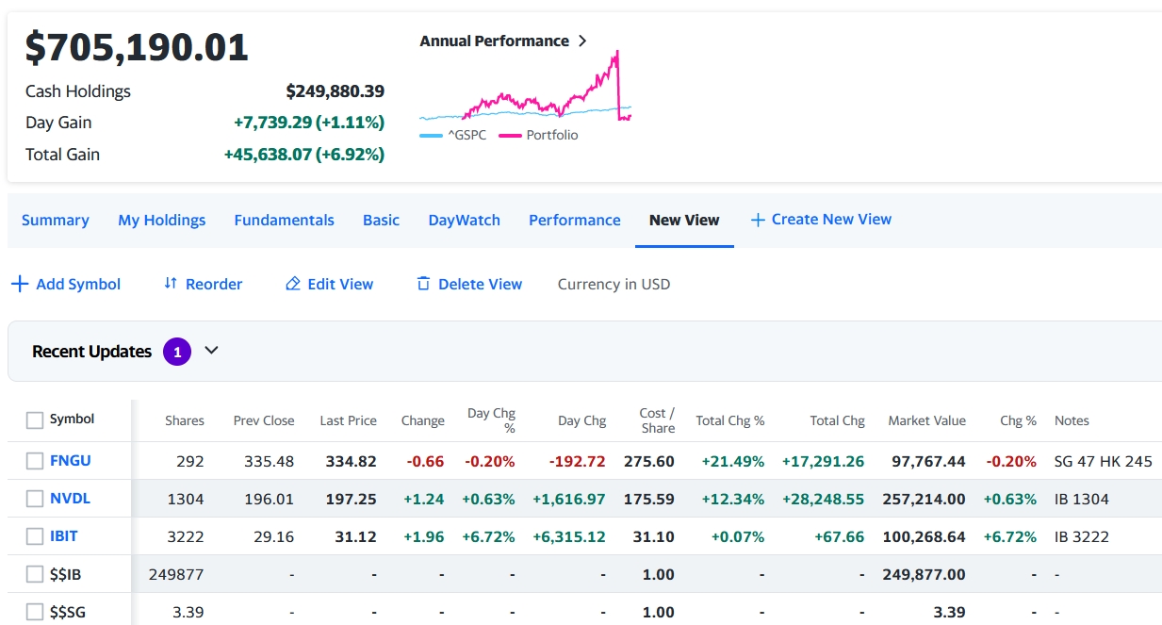Tick the FNGU row checkbox
The height and width of the screenshot is (625, 1162).
pyautogui.click(x=35, y=461)
